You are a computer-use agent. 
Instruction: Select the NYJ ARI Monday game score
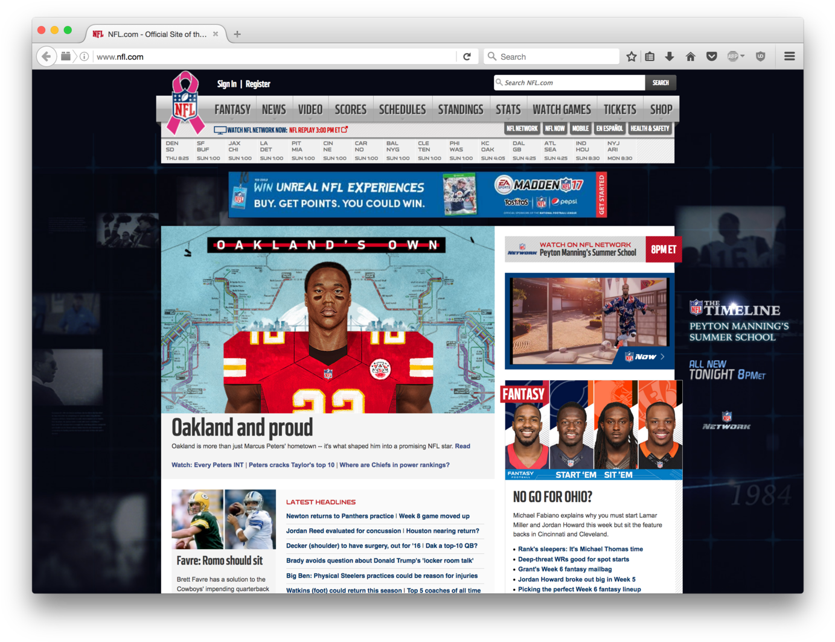tap(619, 151)
